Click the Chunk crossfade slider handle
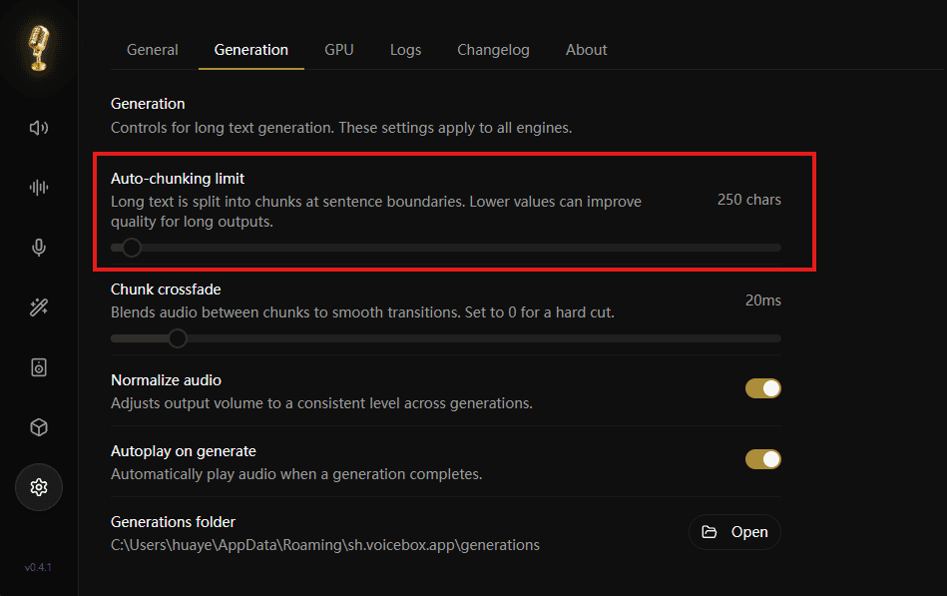 pyautogui.click(x=178, y=338)
